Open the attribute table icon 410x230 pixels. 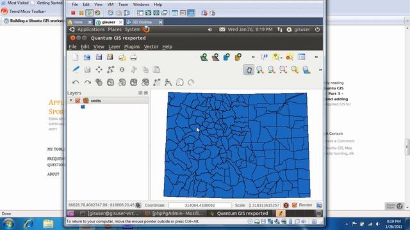tap(301, 57)
